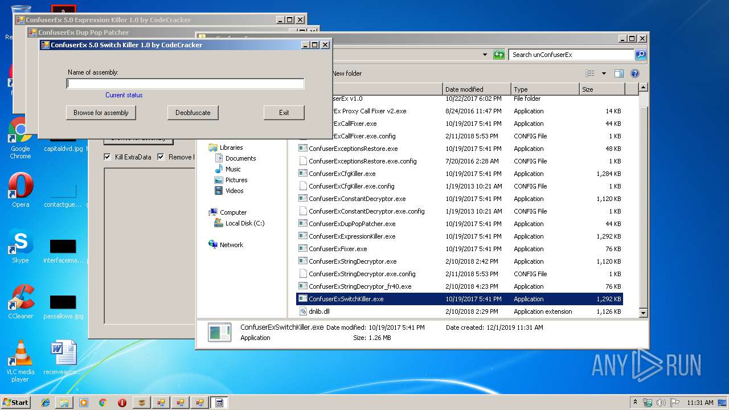Sort by Size column header
729x410 pixels.
point(602,89)
